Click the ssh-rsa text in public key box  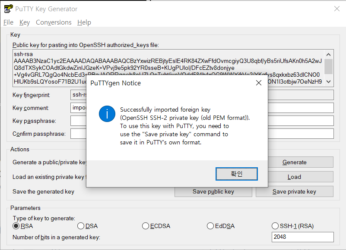click(x=23, y=54)
